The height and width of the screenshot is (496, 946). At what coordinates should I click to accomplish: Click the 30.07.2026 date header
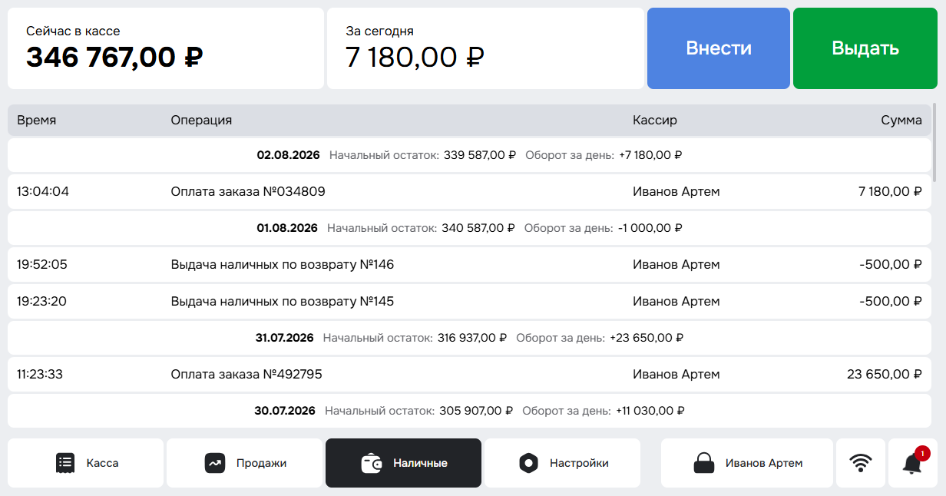(x=469, y=411)
